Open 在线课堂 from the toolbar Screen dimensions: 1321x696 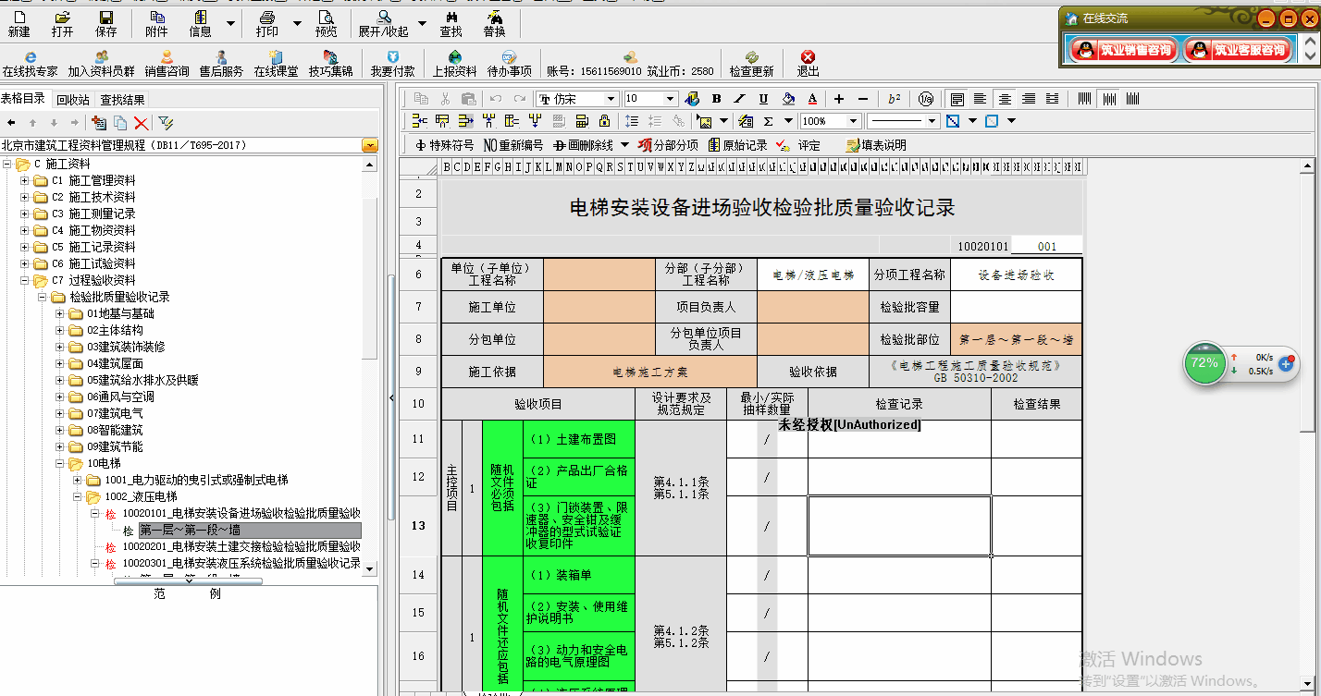click(x=276, y=63)
